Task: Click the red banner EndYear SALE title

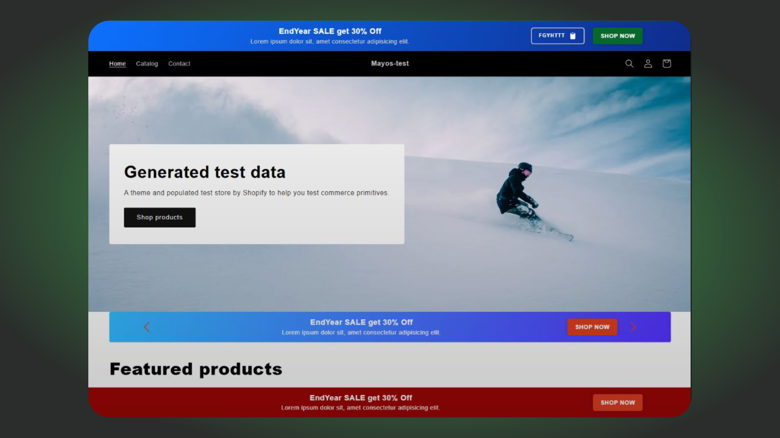Action: click(x=361, y=398)
